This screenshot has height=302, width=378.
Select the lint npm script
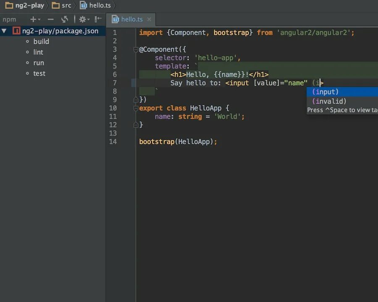pos(38,52)
